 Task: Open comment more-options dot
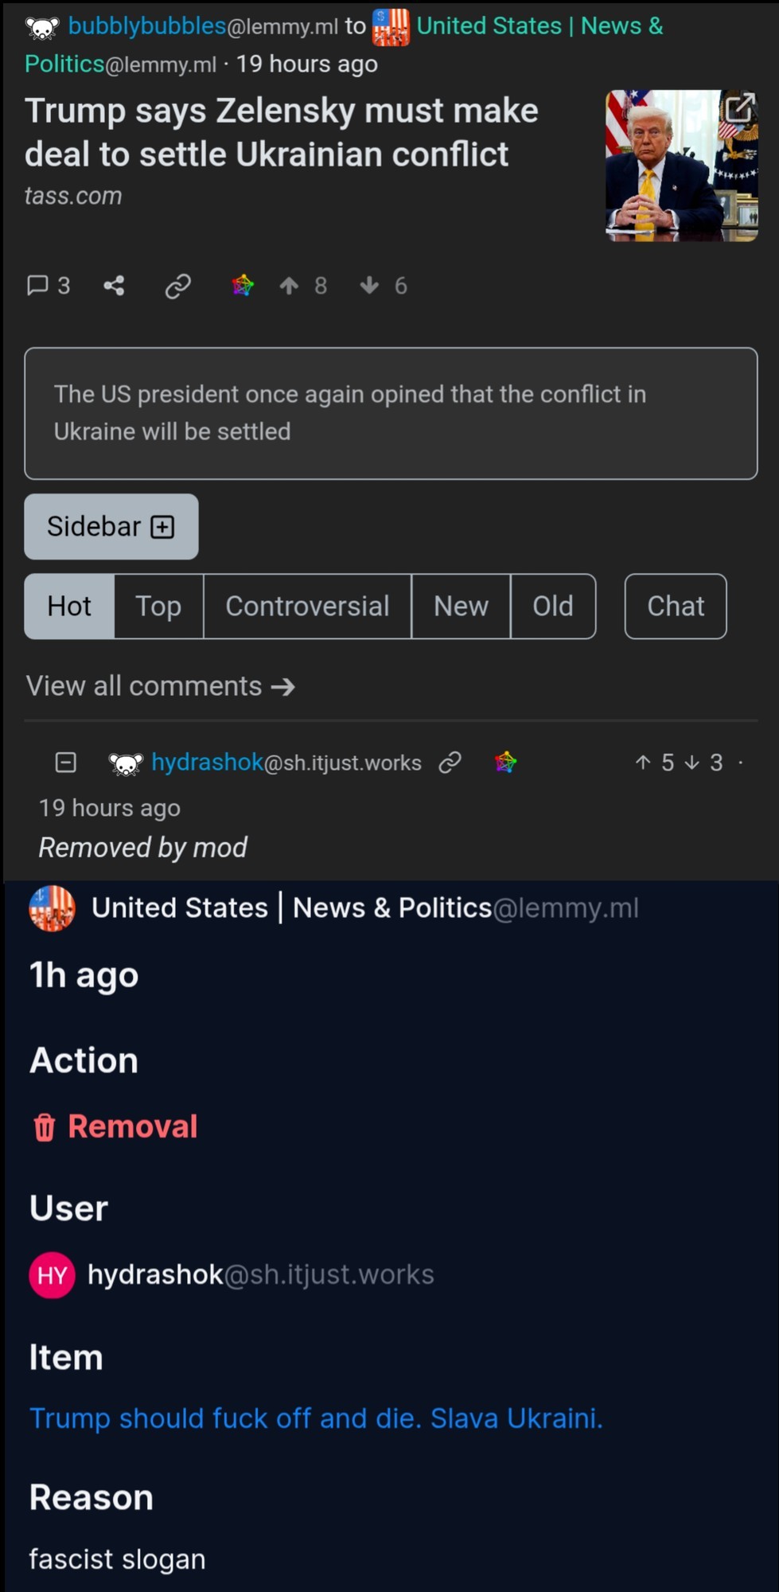pos(740,762)
